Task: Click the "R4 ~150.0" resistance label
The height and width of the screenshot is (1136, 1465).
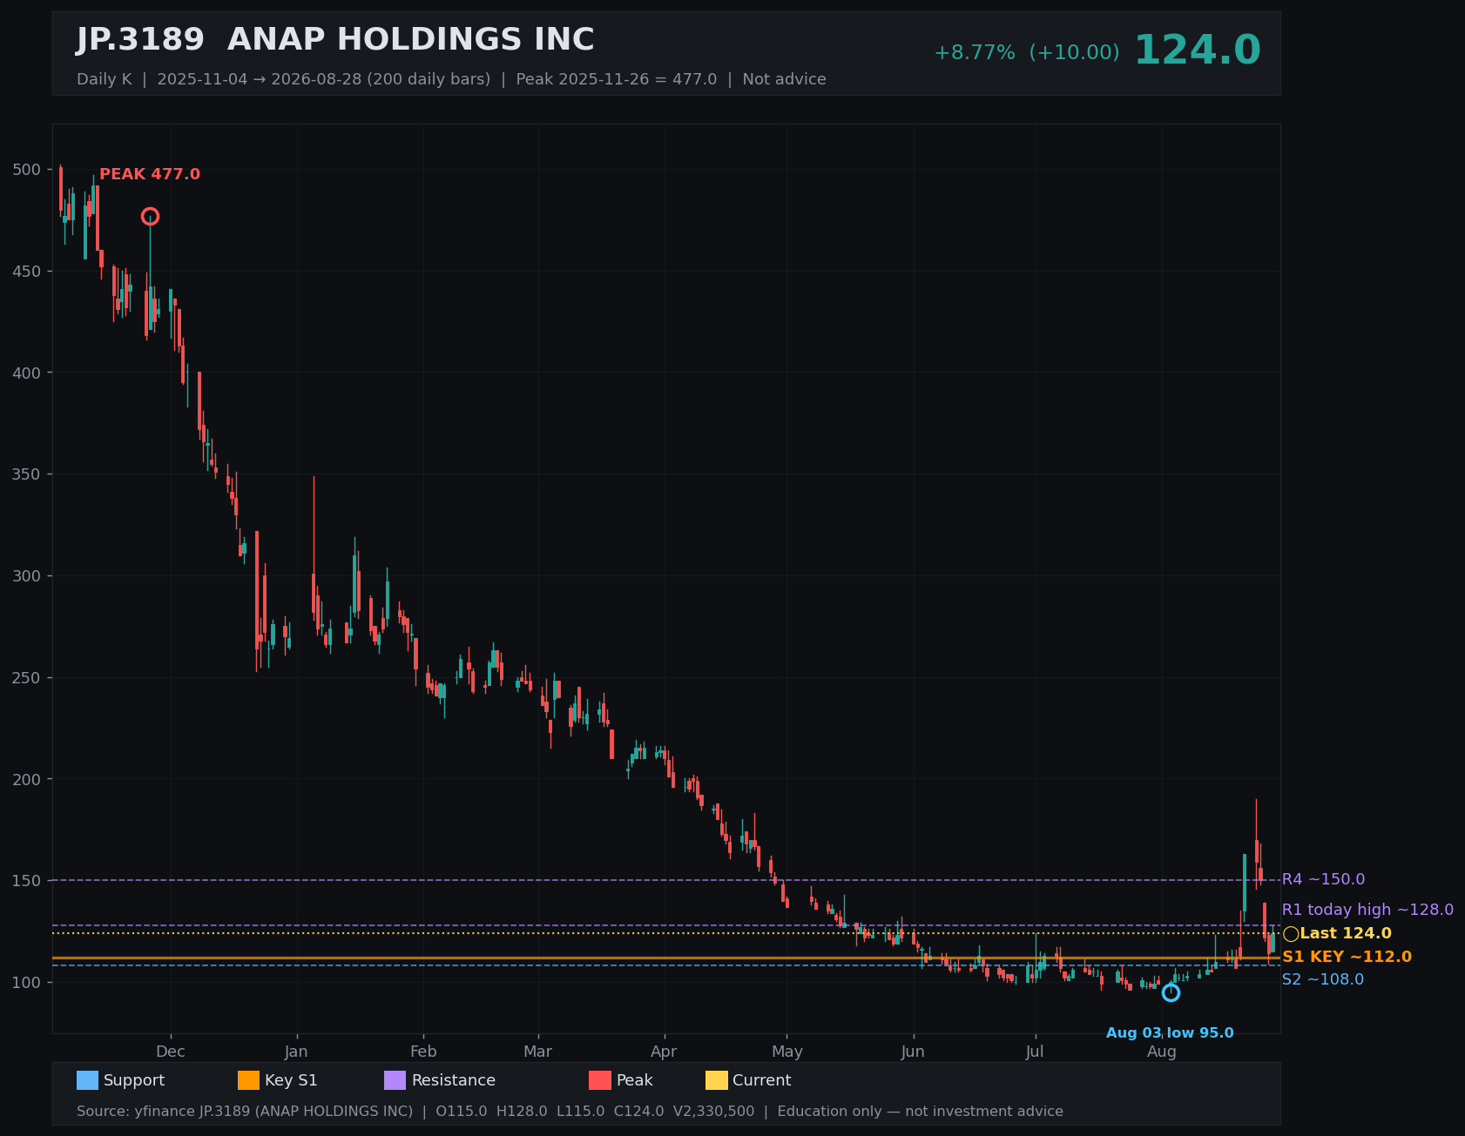Action: (1323, 880)
